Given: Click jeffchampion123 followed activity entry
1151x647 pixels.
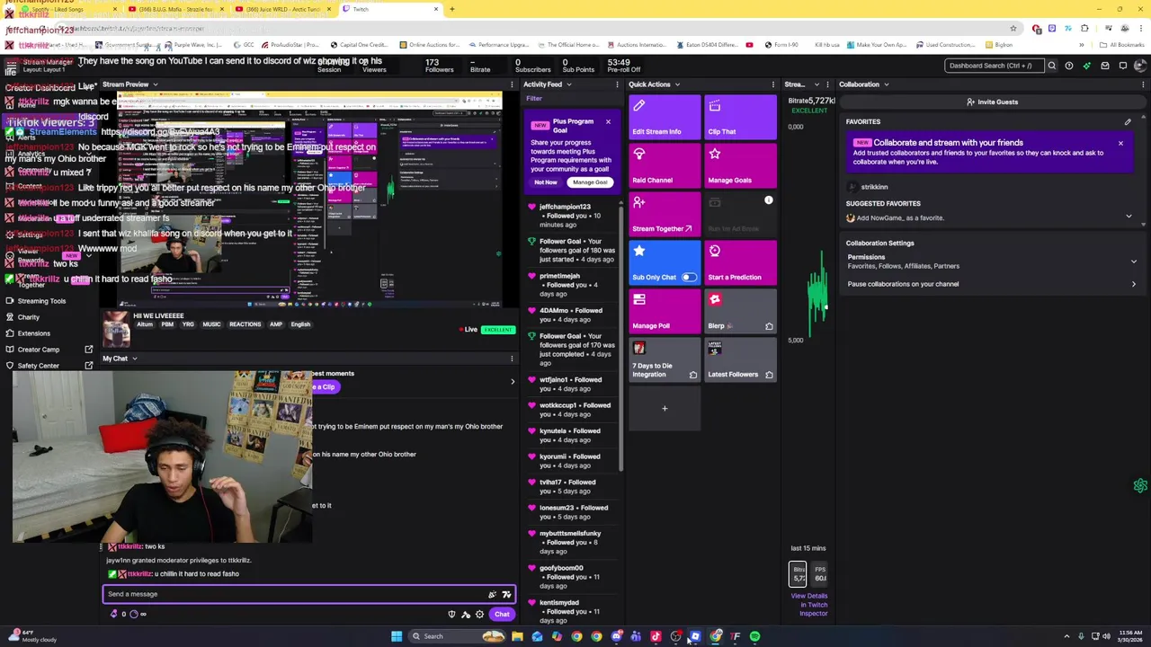Looking at the screenshot, I should [574, 216].
